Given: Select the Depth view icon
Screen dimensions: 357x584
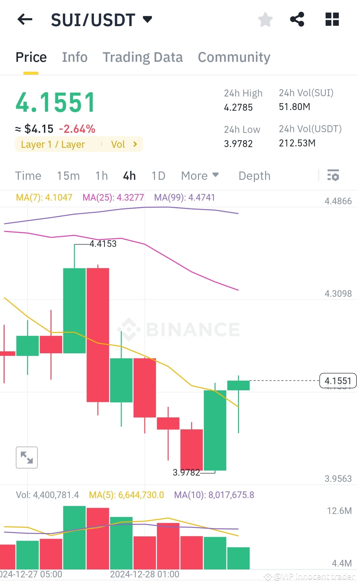Looking at the screenshot, I should click(x=254, y=175).
